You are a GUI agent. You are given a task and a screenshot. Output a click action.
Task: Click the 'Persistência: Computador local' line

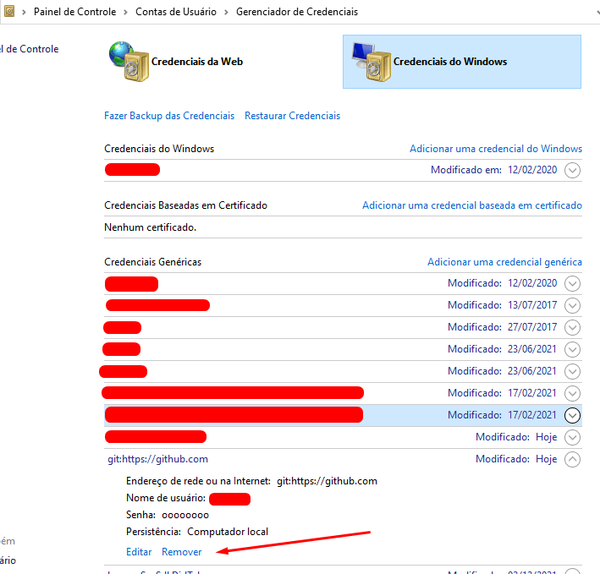[197, 532]
